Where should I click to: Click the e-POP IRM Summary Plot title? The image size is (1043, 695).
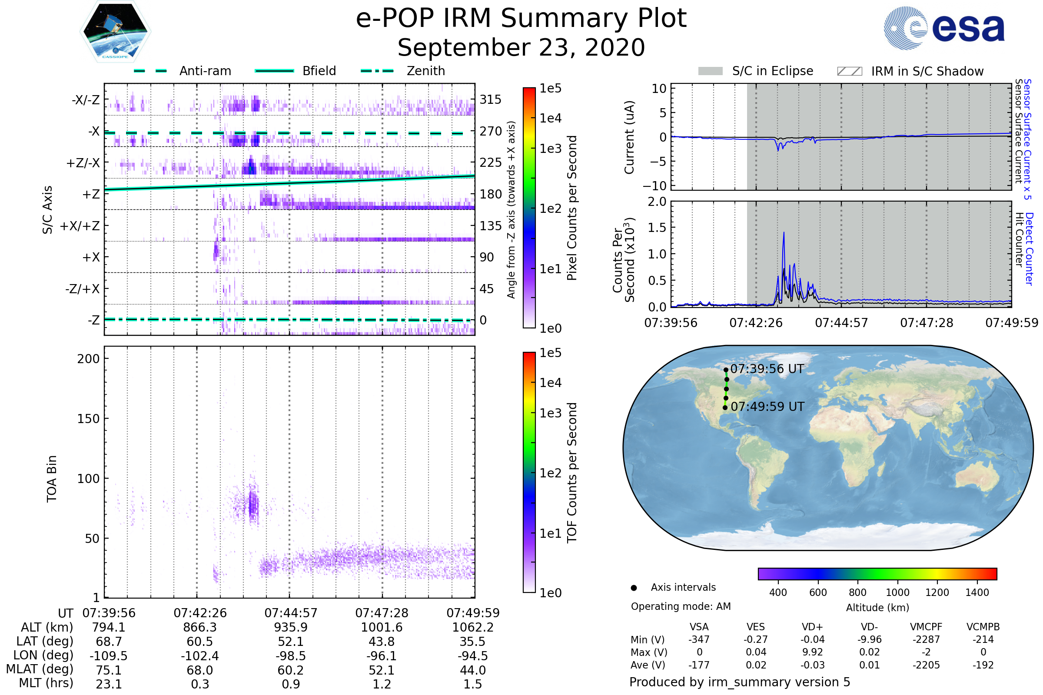point(521,19)
